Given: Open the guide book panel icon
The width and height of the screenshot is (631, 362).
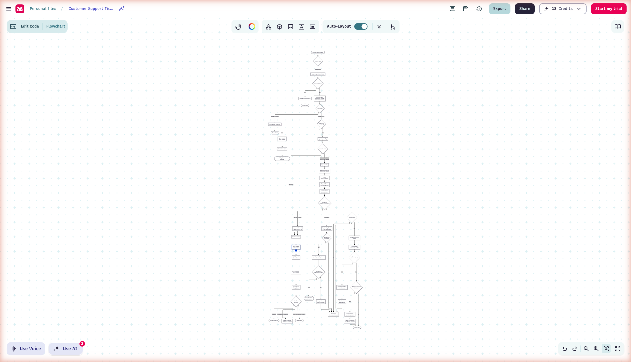Looking at the screenshot, I should pos(618,26).
